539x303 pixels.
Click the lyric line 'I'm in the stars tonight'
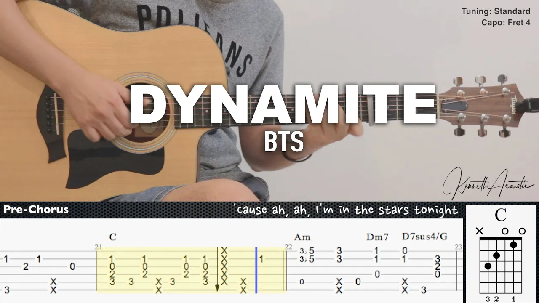[386, 210]
